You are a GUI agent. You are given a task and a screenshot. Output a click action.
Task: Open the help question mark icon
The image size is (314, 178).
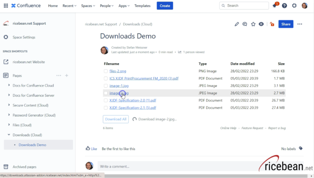coord(284,6)
